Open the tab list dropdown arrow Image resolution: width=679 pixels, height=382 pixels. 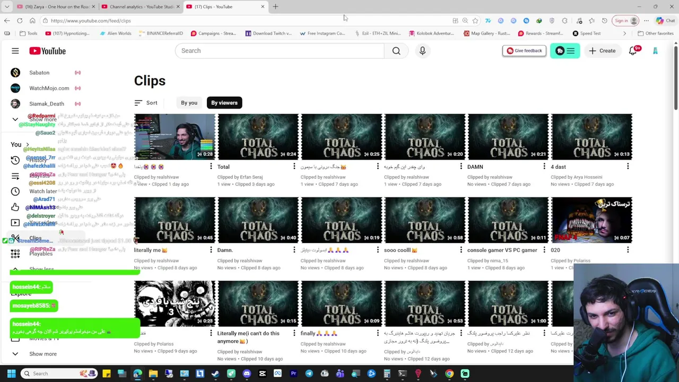click(x=7, y=6)
